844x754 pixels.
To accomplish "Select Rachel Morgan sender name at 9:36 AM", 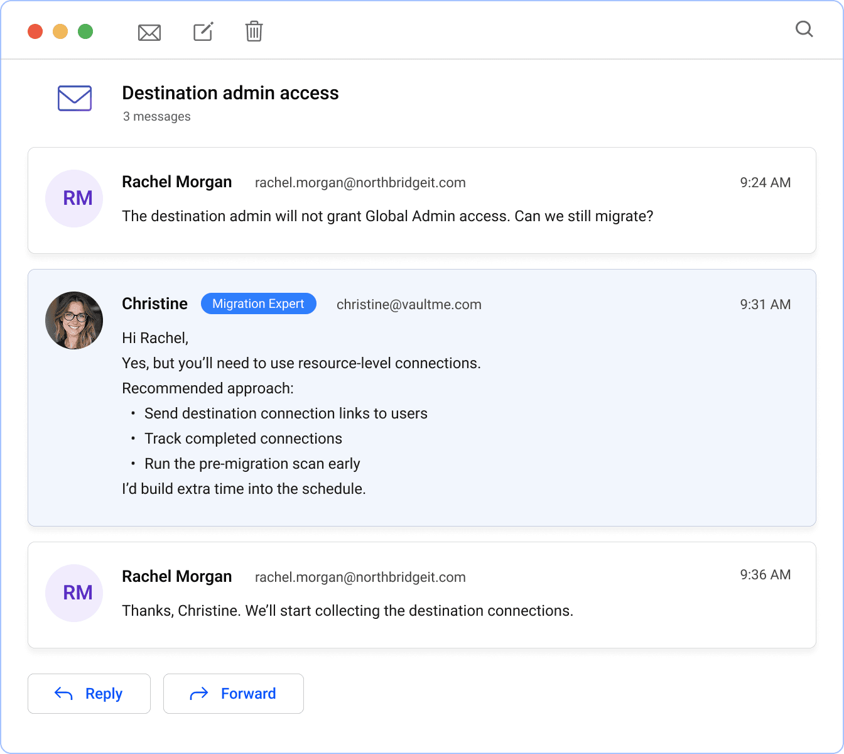I will [177, 577].
